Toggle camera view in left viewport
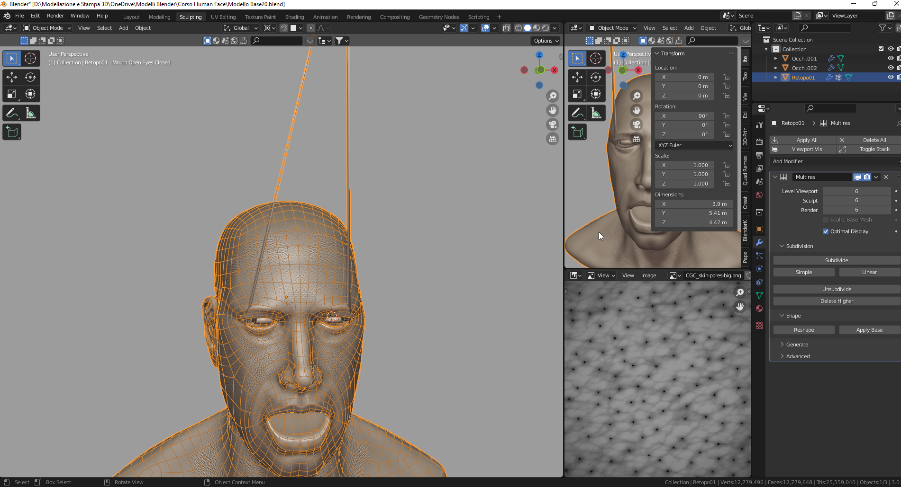The width and height of the screenshot is (901, 487). (x=553, y=124)
